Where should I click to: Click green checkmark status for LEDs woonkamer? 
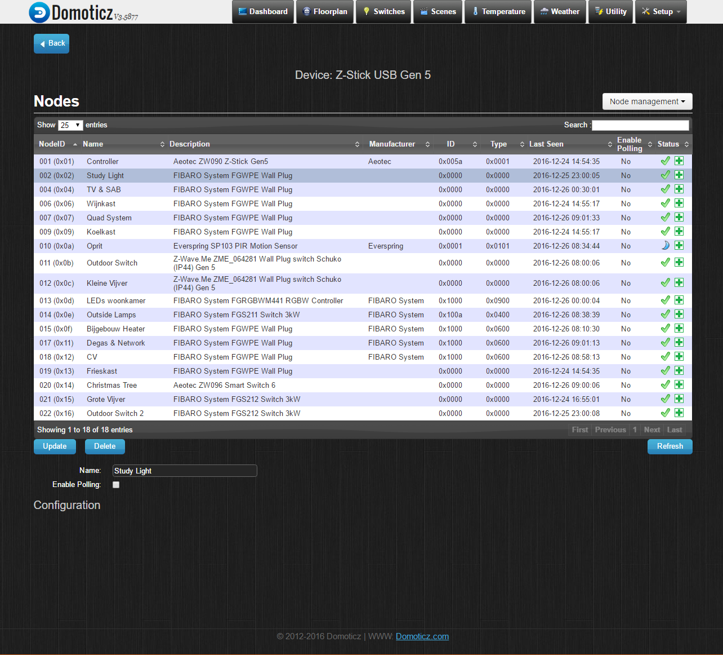tap(666, 300)
